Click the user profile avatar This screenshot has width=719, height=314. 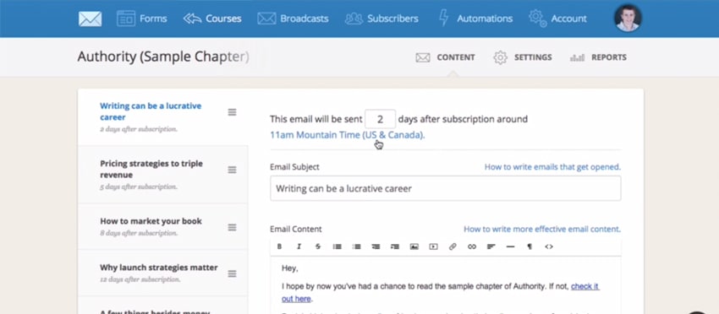tap(628, 19)
